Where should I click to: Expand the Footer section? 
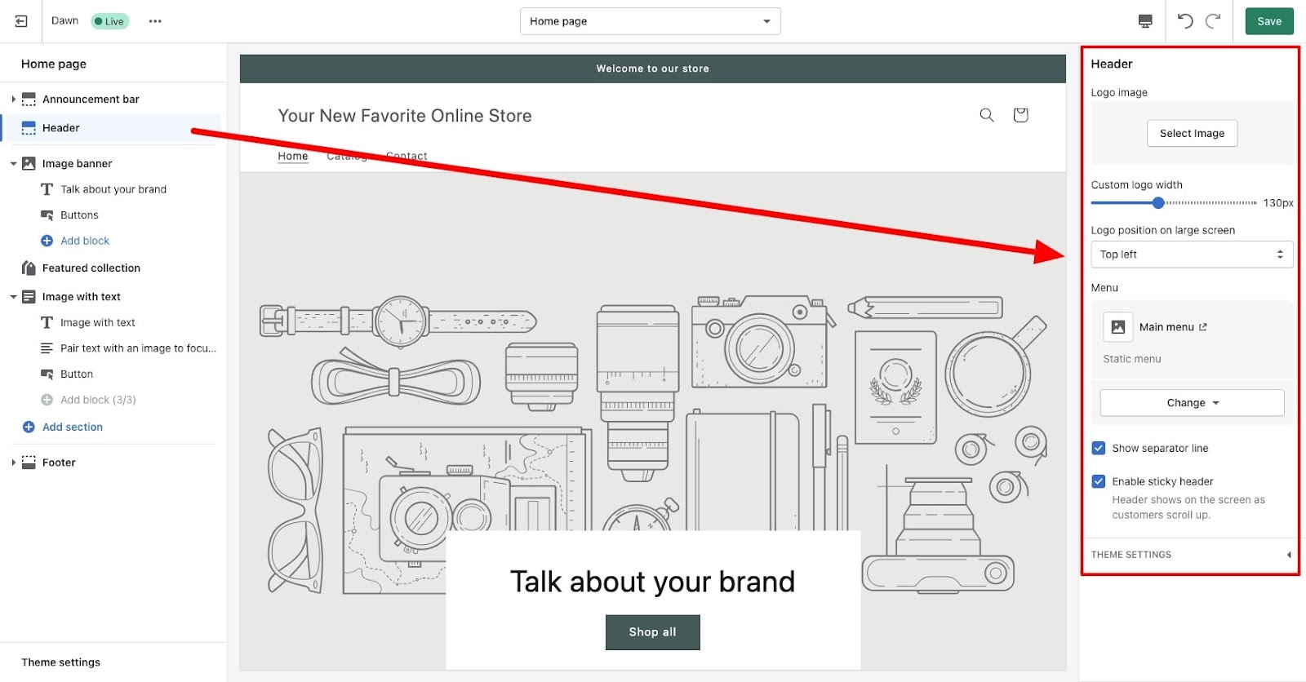coord(13,463)
